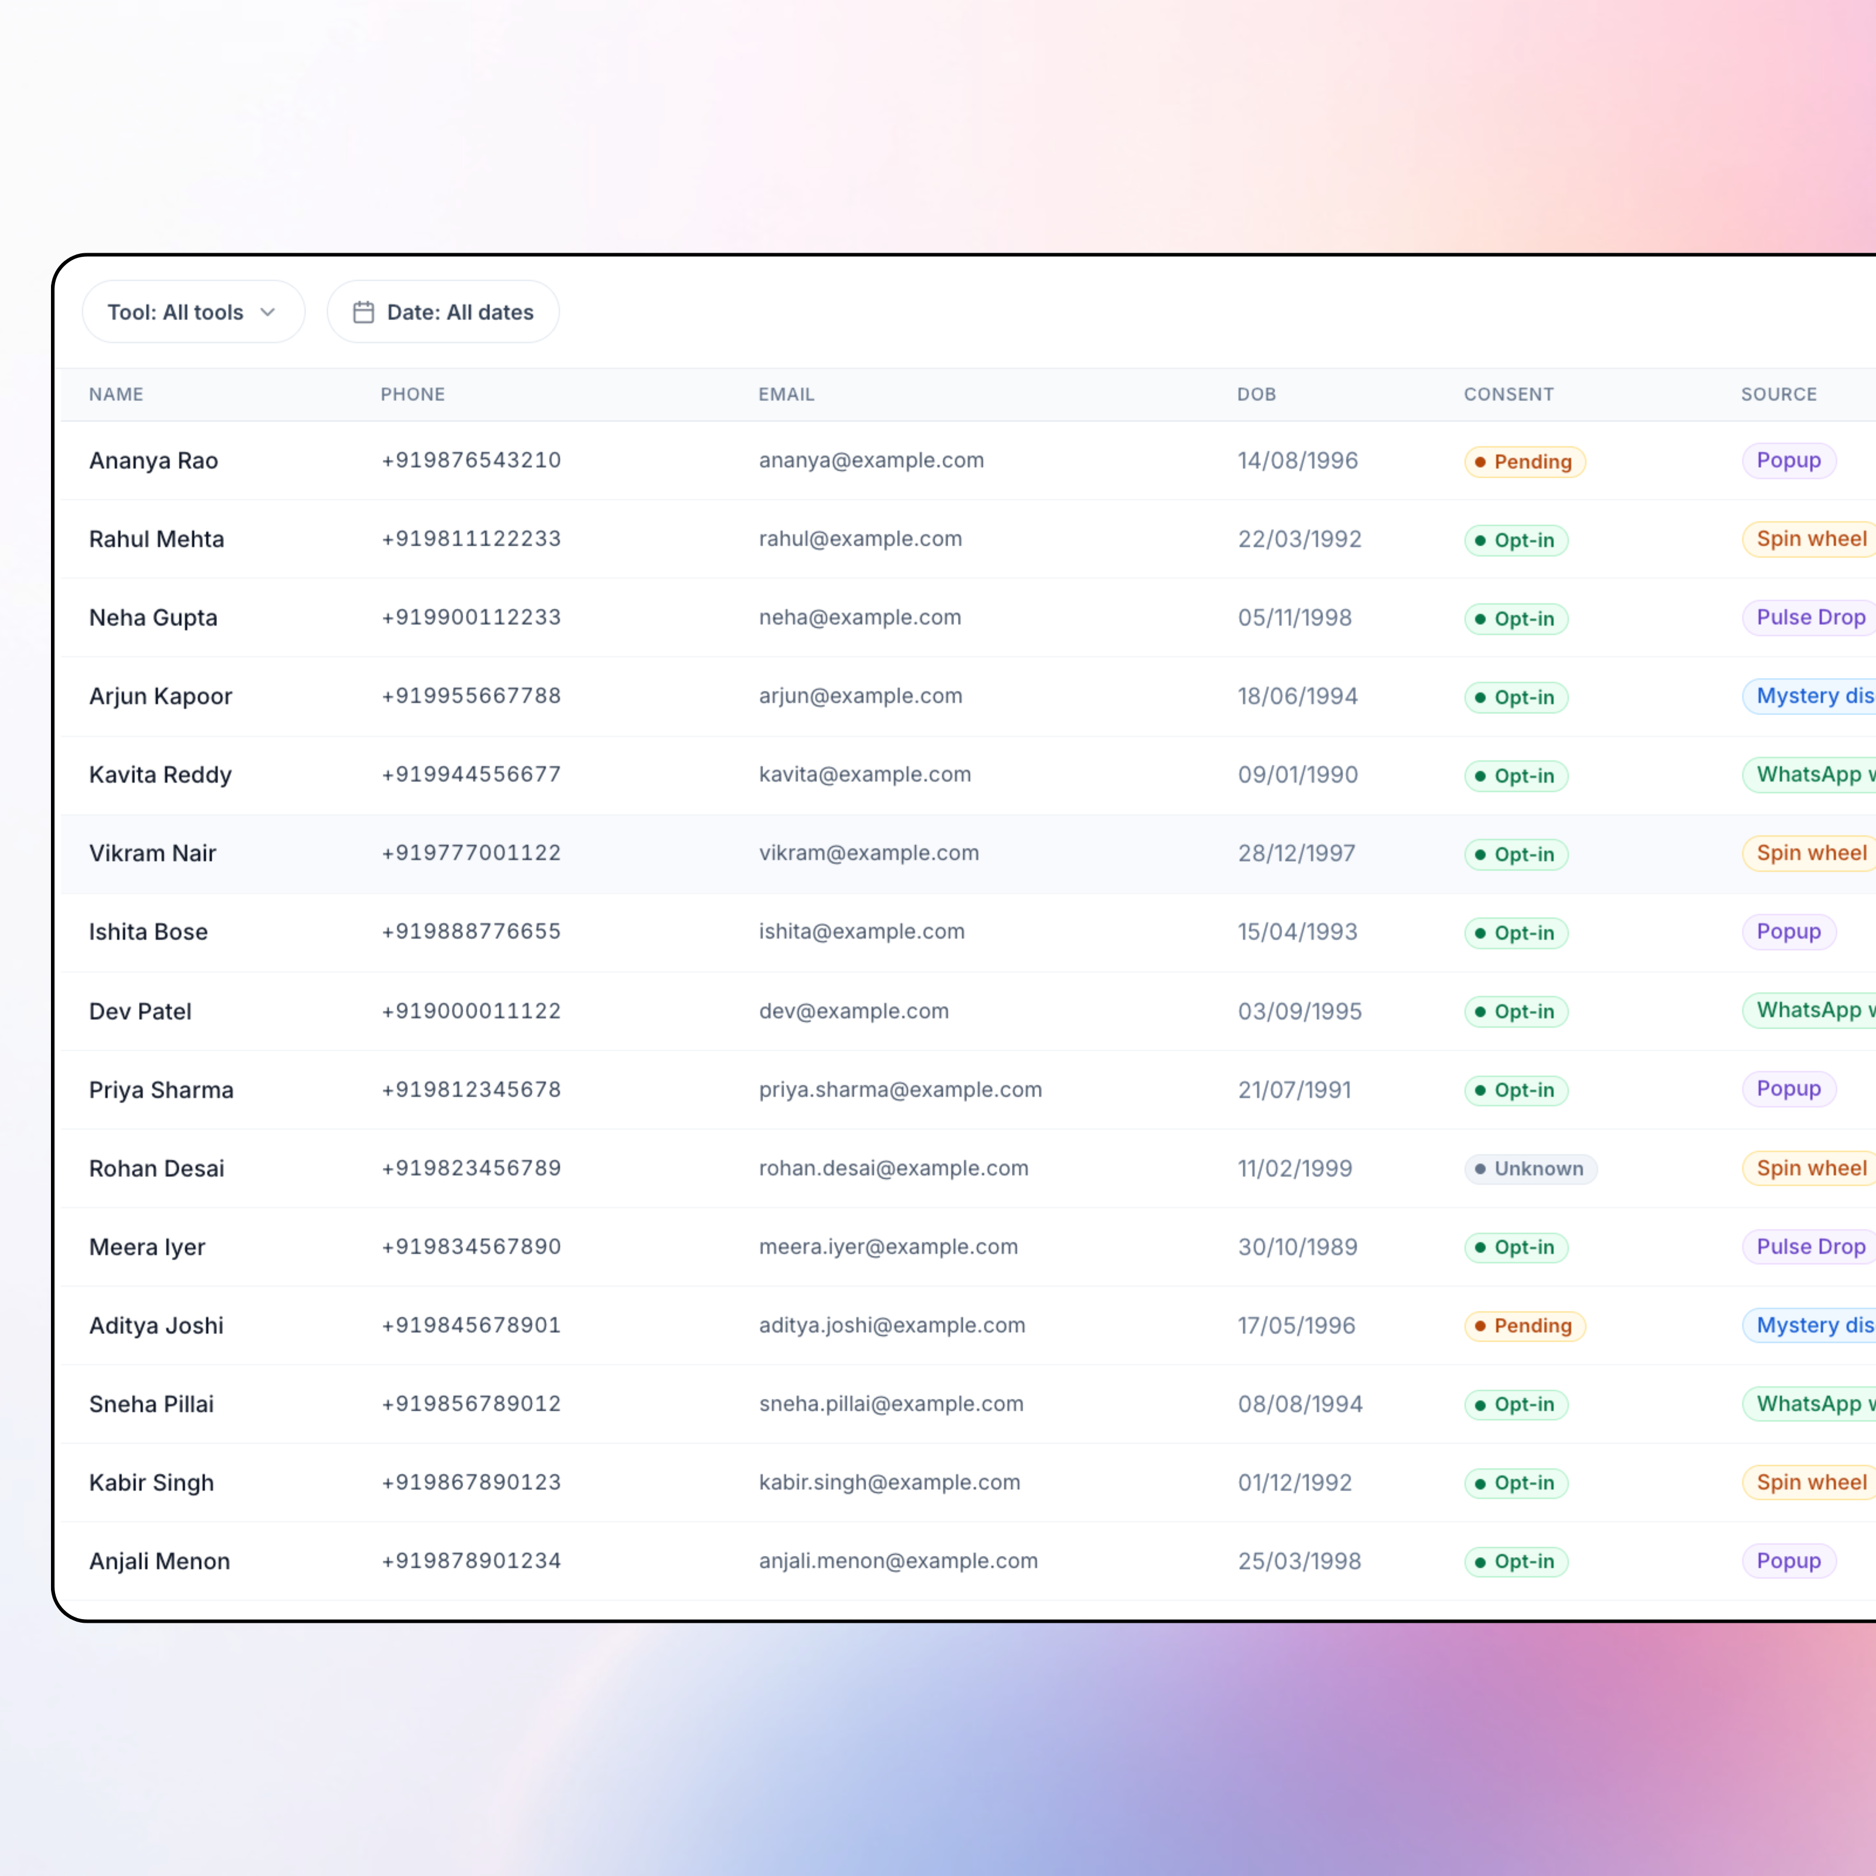Click aditya.joshi@example.com email
1876x1876 pixels.
tap(891, 1327)
